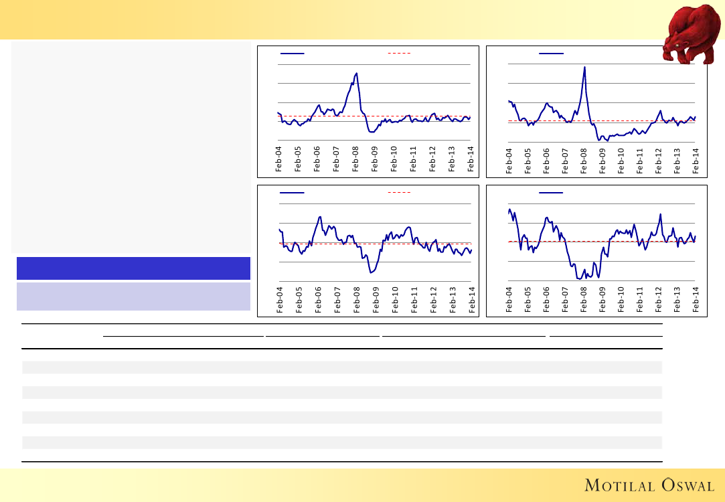This screenshot has width=725, height=502.
Task: Click the blue legend line in top-right chart
Action: coord(552,53)
